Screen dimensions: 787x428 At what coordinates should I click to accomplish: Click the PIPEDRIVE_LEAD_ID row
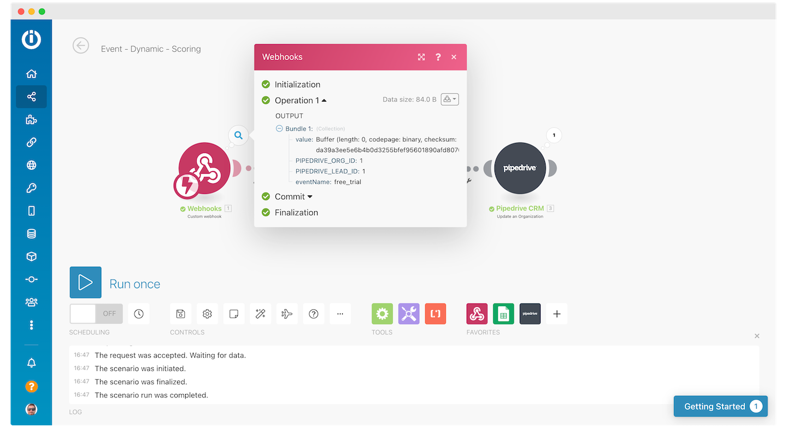(x=331, y=171)
